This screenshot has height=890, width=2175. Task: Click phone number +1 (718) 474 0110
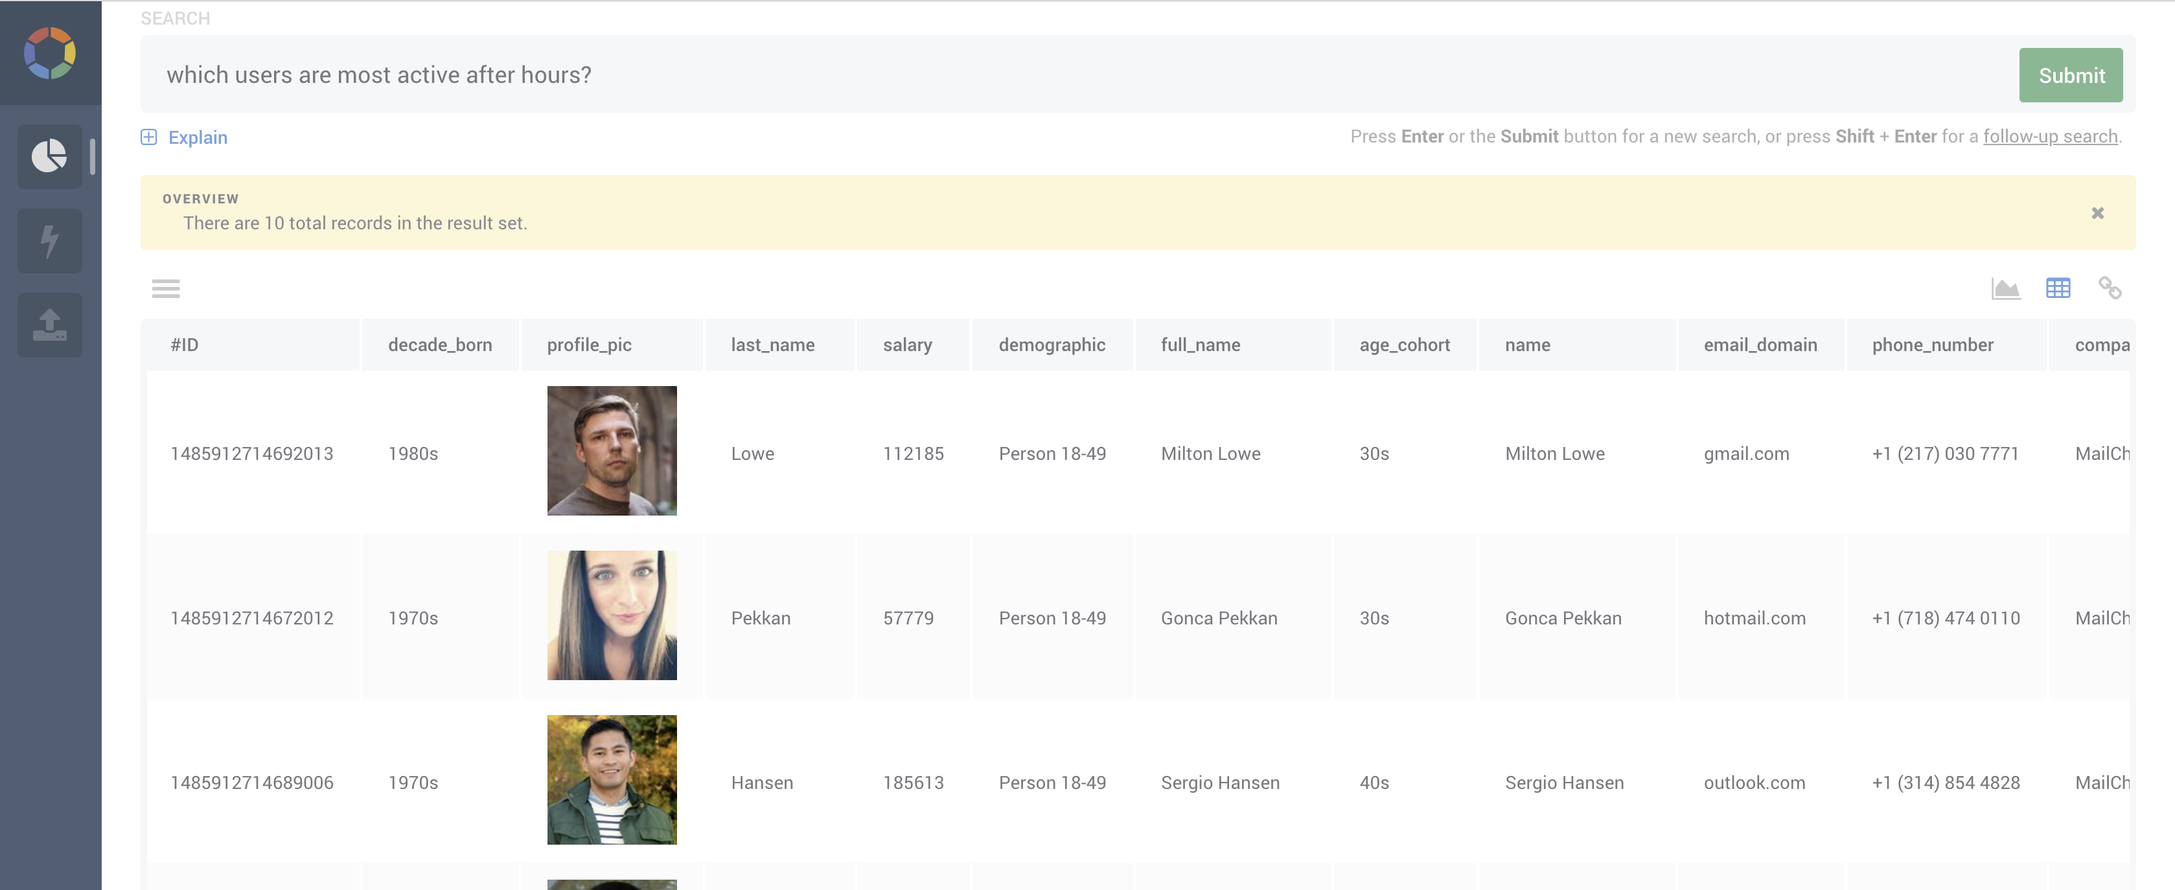pyautogui.click(x=1946, y=618)
